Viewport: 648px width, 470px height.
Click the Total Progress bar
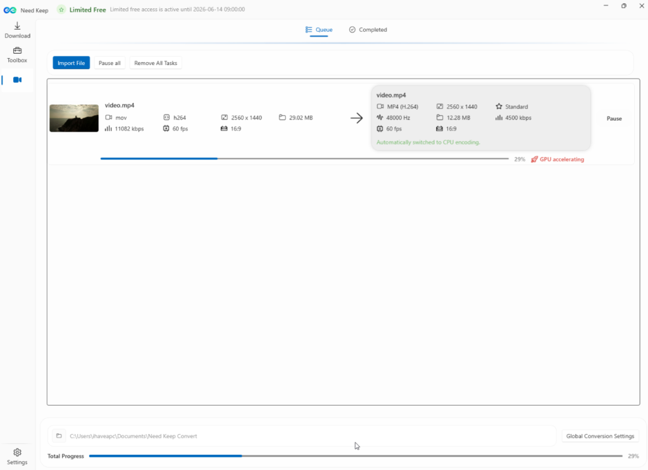[356, 456]
